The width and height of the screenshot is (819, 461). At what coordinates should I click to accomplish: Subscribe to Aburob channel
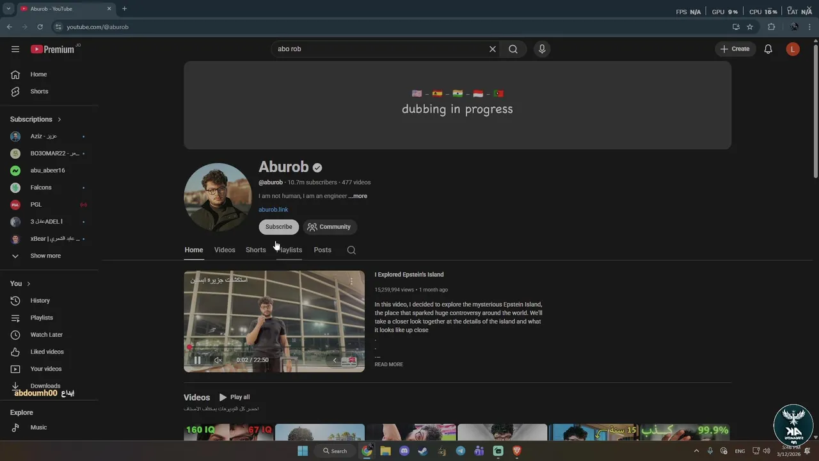[278, 227]
